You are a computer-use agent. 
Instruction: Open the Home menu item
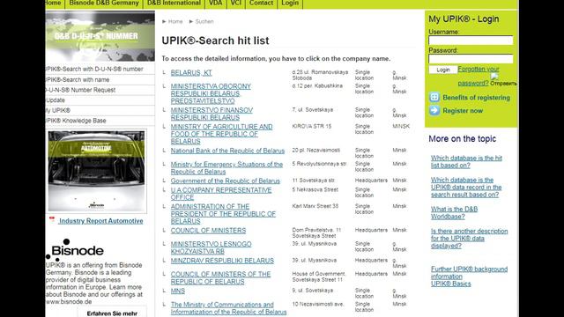(53, 3)
